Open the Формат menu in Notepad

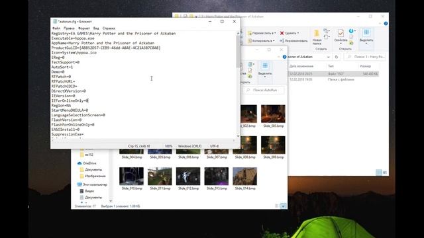84,28
